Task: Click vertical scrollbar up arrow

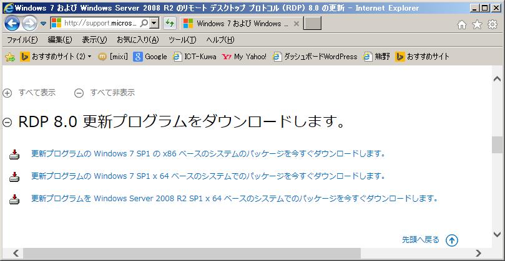Action: click(498, 78)
